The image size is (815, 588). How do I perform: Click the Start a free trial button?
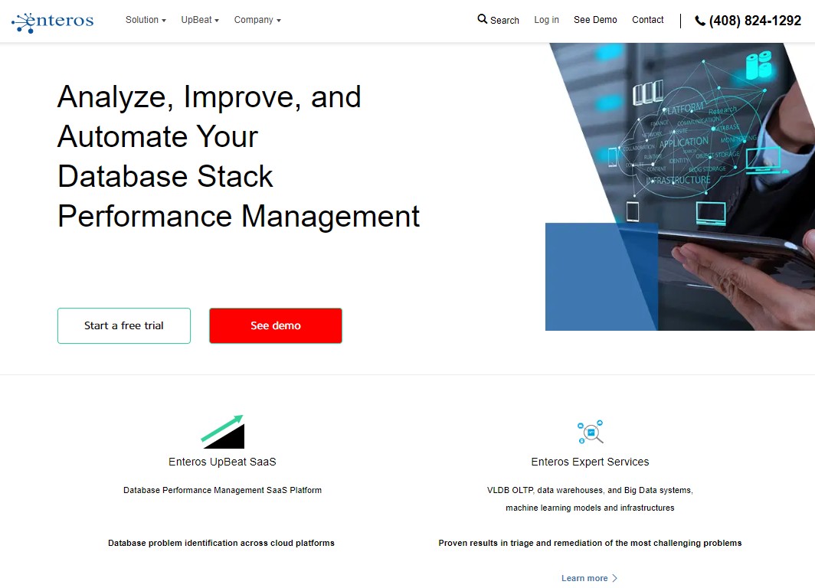(124, 325)
